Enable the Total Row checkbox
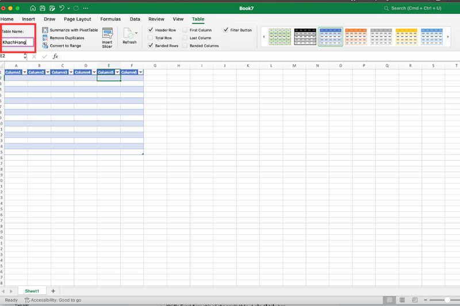 click(151, 38)
